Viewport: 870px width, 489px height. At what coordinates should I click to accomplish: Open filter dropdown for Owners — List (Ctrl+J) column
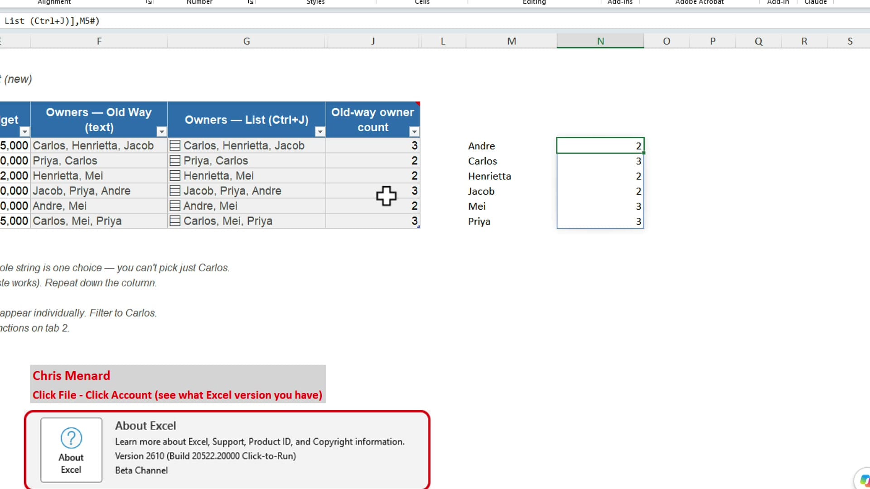coord(320,132)
